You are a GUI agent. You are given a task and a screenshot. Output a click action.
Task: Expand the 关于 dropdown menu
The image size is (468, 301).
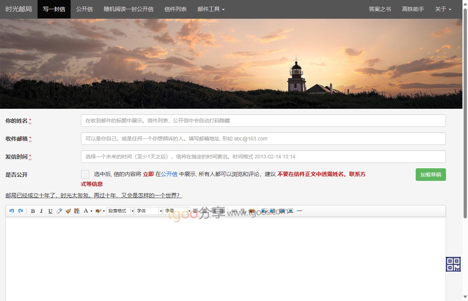point(443,9)
